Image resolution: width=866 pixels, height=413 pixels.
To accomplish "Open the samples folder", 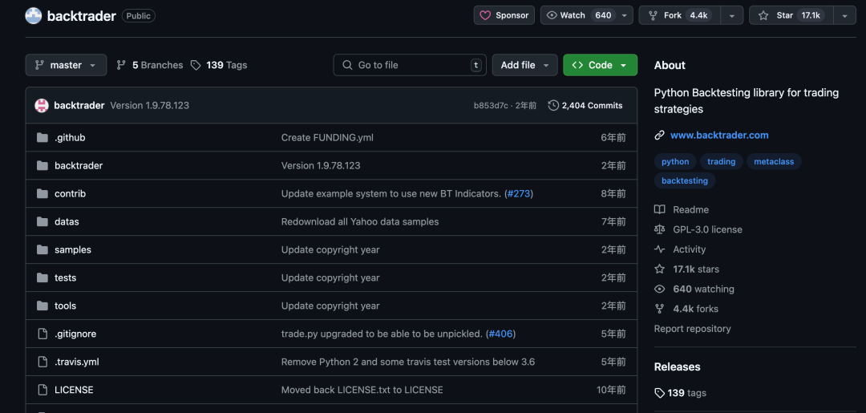I will pyautogui.click(x=73, y=249).
